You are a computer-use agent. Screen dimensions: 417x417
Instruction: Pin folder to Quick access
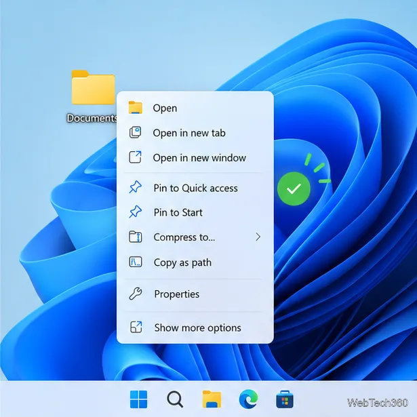(195, 188)
